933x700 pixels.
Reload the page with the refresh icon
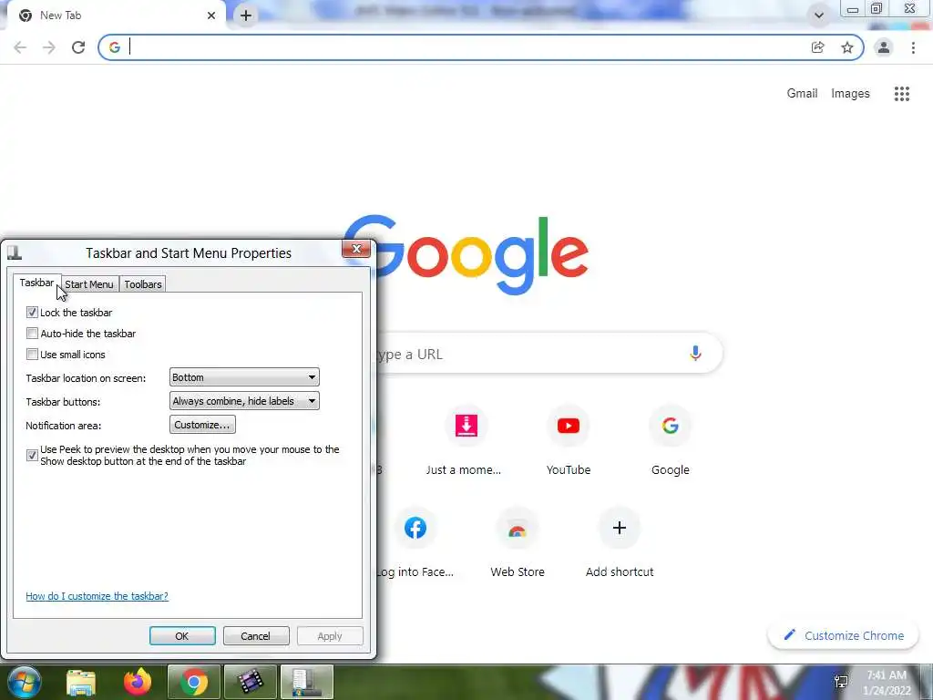78,47
